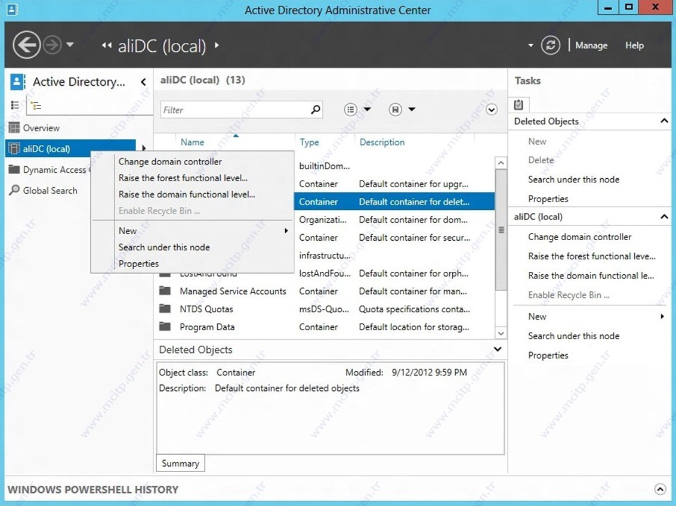This screenshot has width=676, height=506.
Task: Click the aliDC (local) node icon
Action: point(14,148)
